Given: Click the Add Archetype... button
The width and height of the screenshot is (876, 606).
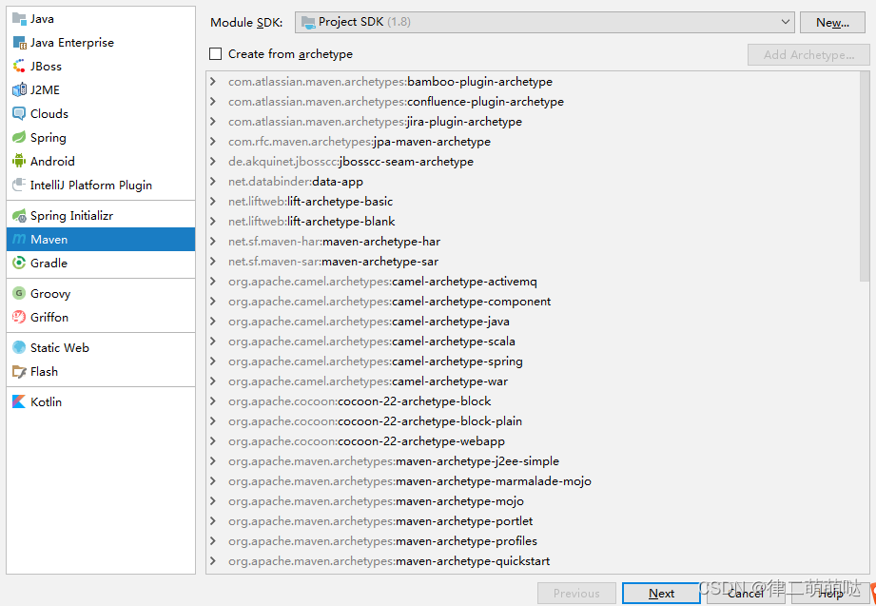Looking at the screenshot, I should 808,55.
